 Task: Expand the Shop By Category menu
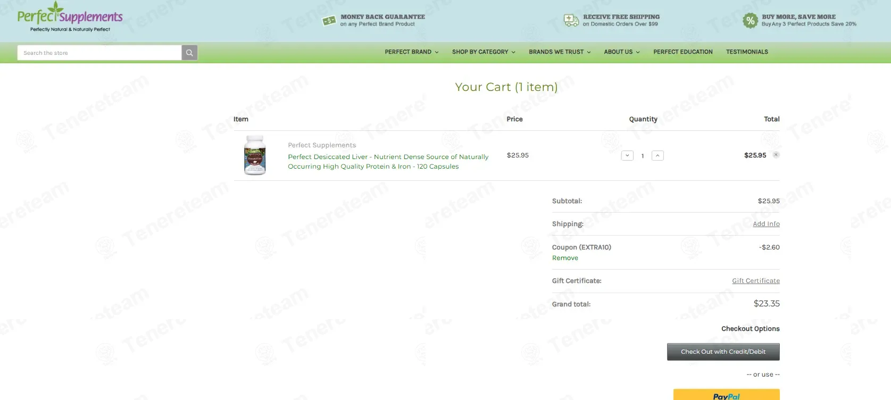click(484, 52)
